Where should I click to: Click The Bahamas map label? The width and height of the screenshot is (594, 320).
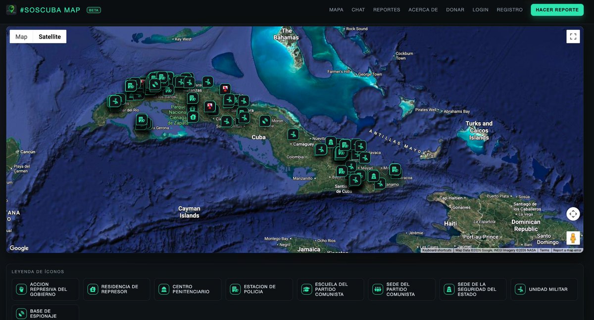pyautogui.click(x=286, y=34)
